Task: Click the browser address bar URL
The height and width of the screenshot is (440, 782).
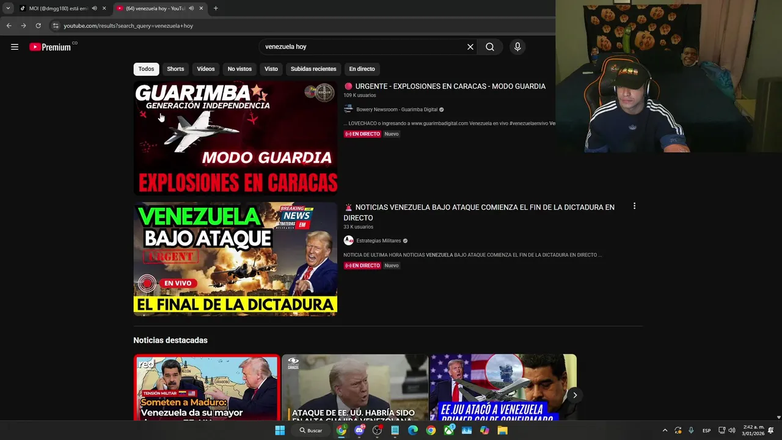Action: point(128,26)
